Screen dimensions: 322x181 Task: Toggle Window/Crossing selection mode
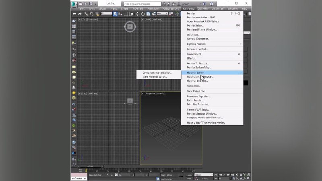(131, 14)
